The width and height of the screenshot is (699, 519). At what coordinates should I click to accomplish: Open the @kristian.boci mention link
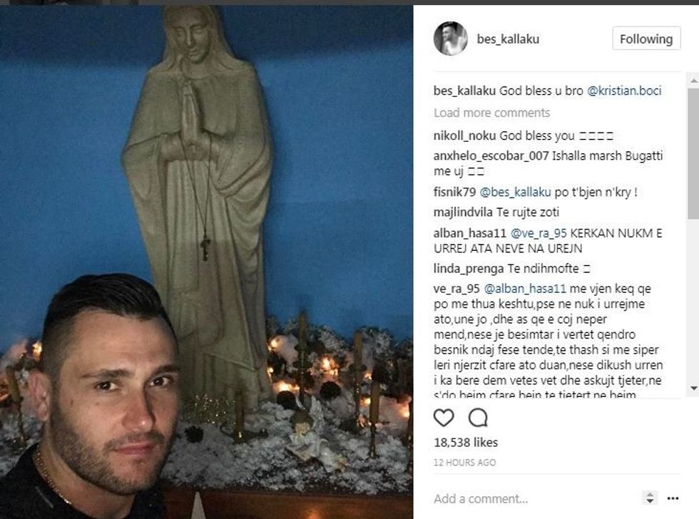click(x=624, y=91)
